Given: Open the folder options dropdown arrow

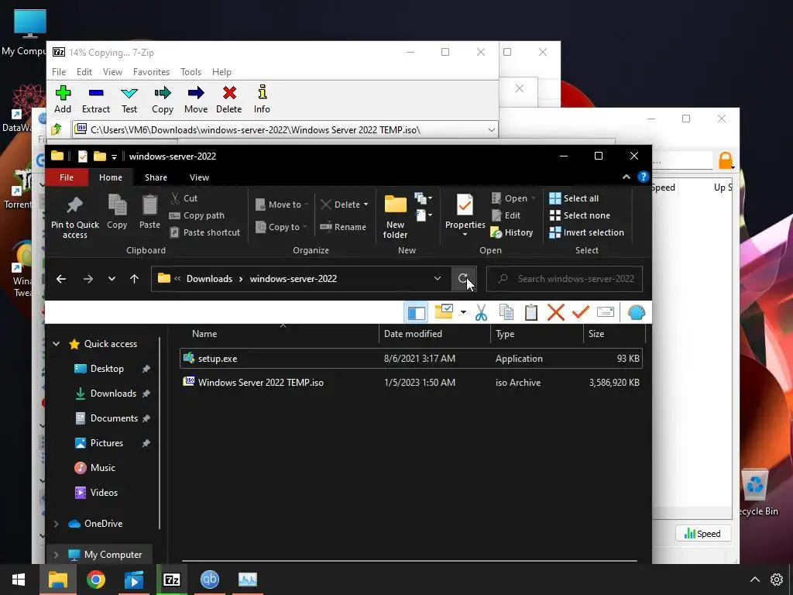Looking at the screenshot, I should point(463,312).
